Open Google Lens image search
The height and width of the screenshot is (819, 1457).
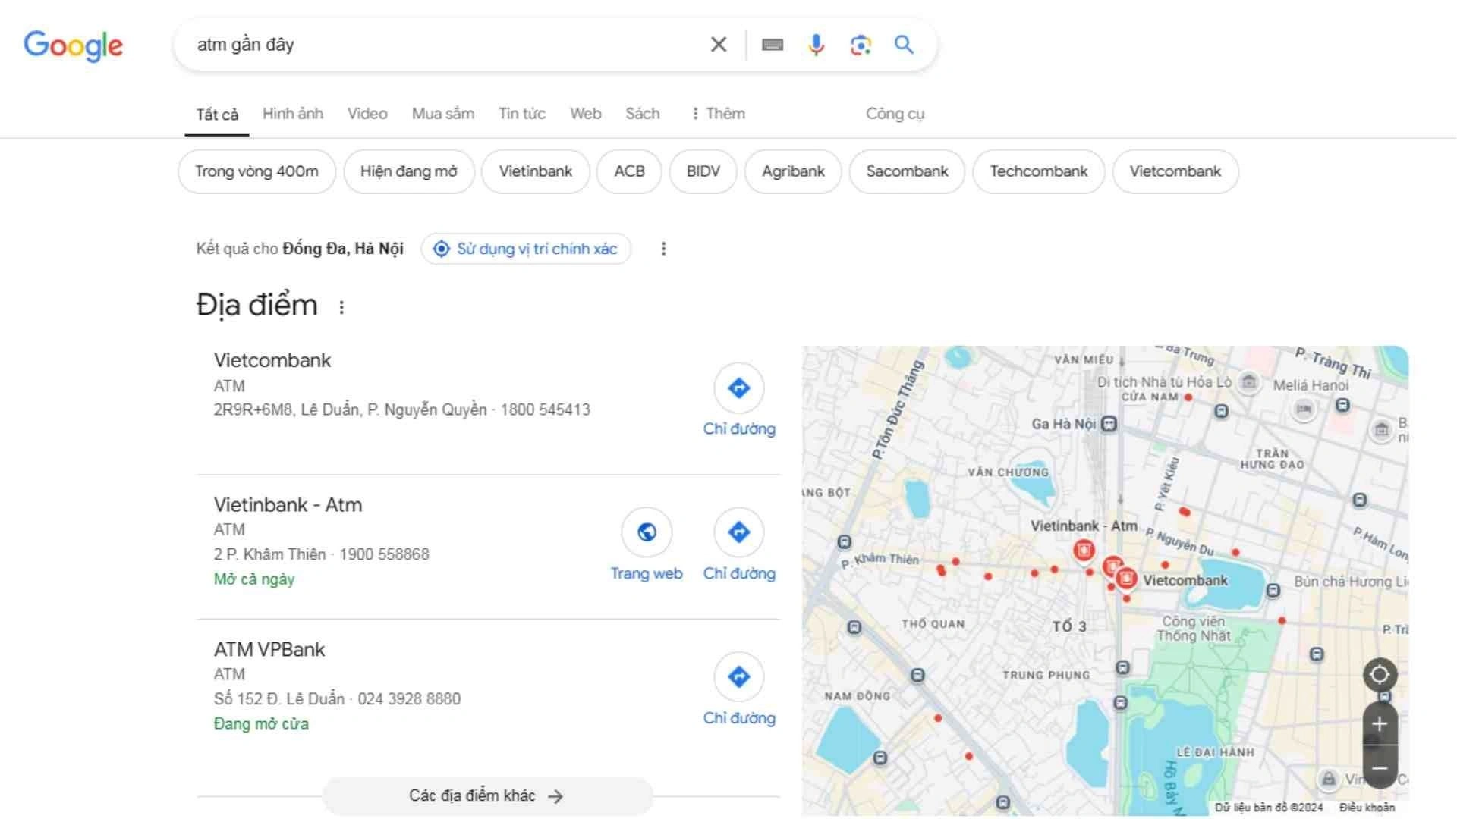pyautogui.click(x=861, y=45)
